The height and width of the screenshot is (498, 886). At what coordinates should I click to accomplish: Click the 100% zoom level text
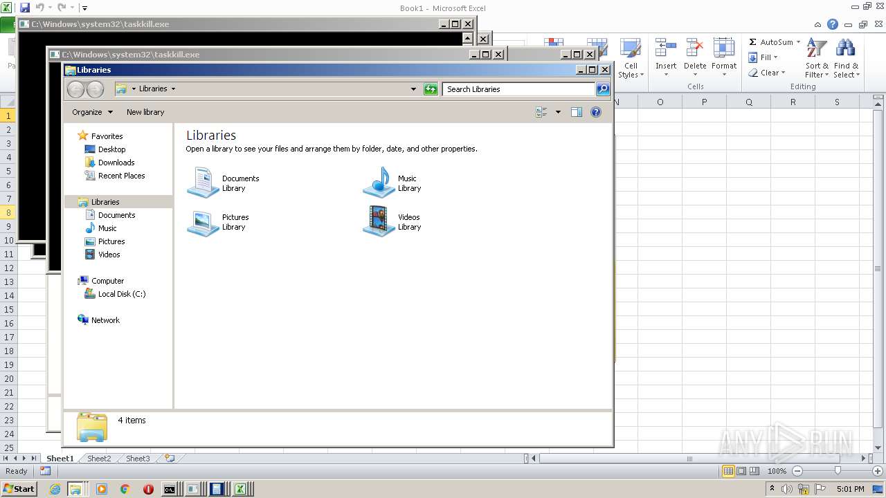(777, 471)
